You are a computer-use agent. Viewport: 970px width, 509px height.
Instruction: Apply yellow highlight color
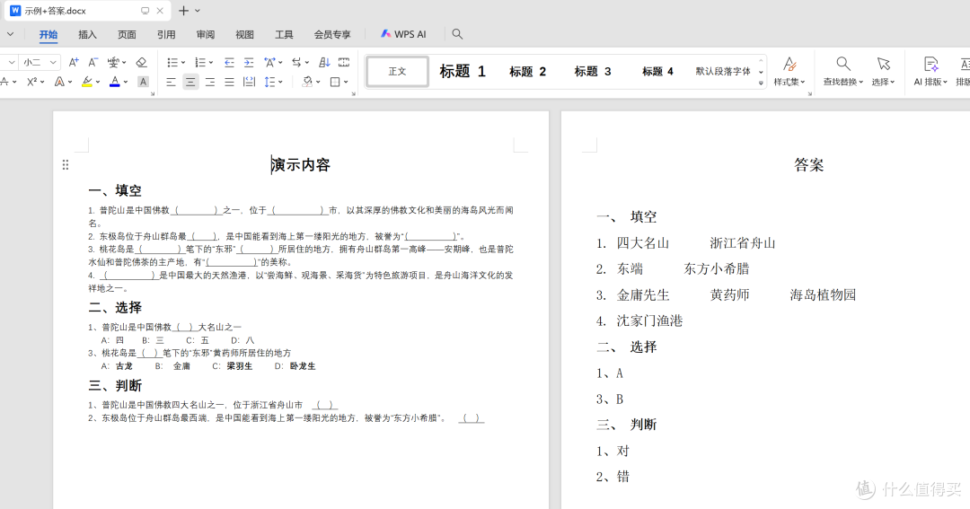[87, 82]
